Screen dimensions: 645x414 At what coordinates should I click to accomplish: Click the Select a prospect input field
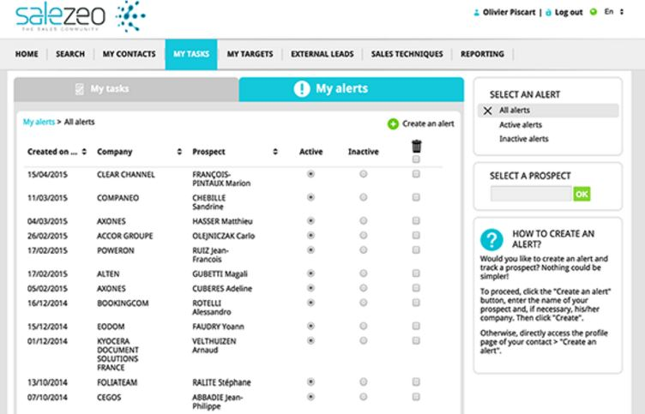tap(531, 194)
